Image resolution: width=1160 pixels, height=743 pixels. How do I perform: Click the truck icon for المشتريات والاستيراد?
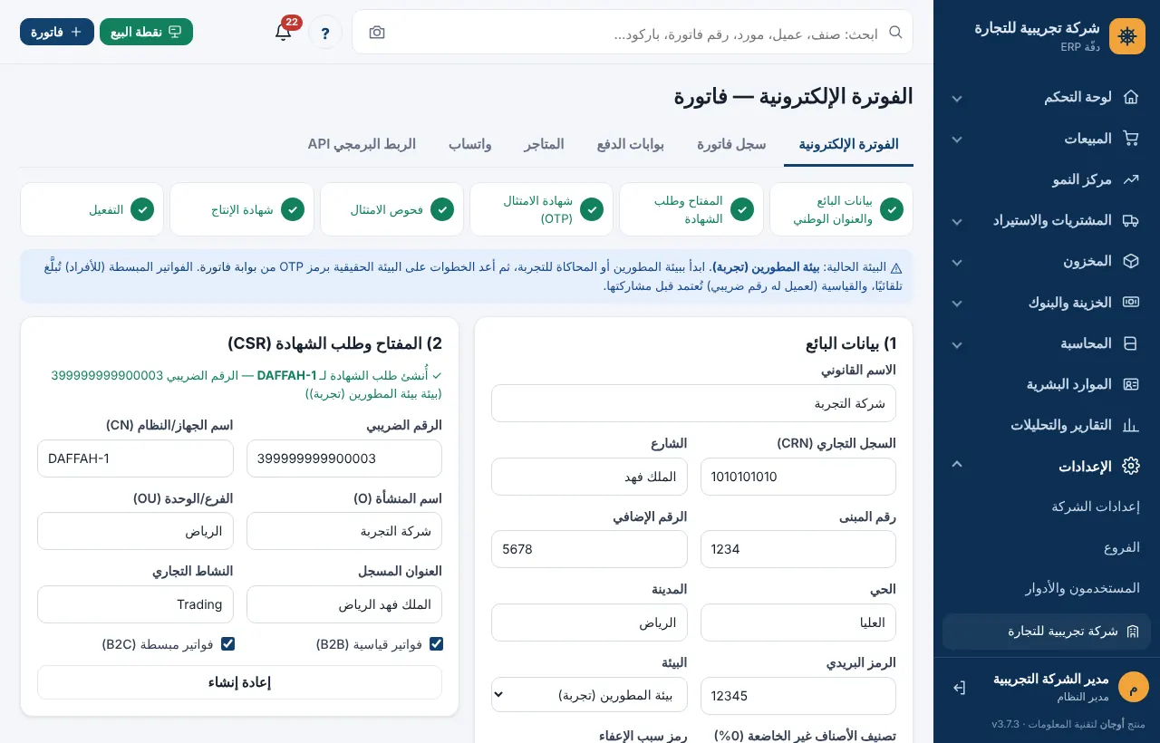pos(1130,220)
